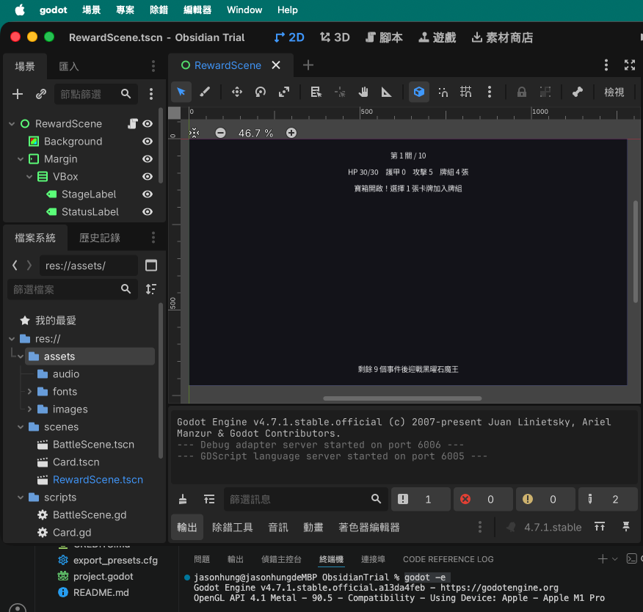Zoom out the 2D viewport
Viewport: 643px width, 612px height.
coord(220,133)
